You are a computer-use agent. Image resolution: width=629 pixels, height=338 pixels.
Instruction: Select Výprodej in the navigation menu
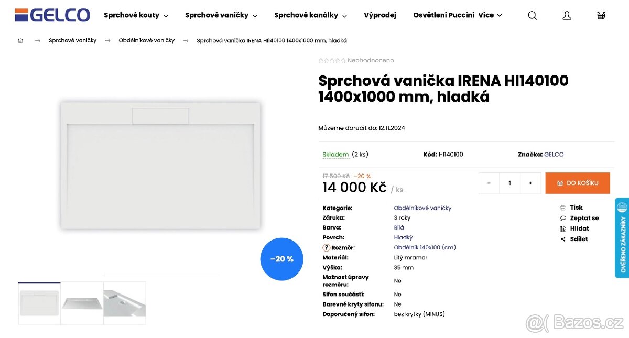(x=380, y=15)
